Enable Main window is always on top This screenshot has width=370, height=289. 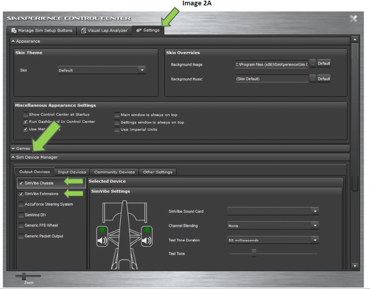tap(117, 115)
